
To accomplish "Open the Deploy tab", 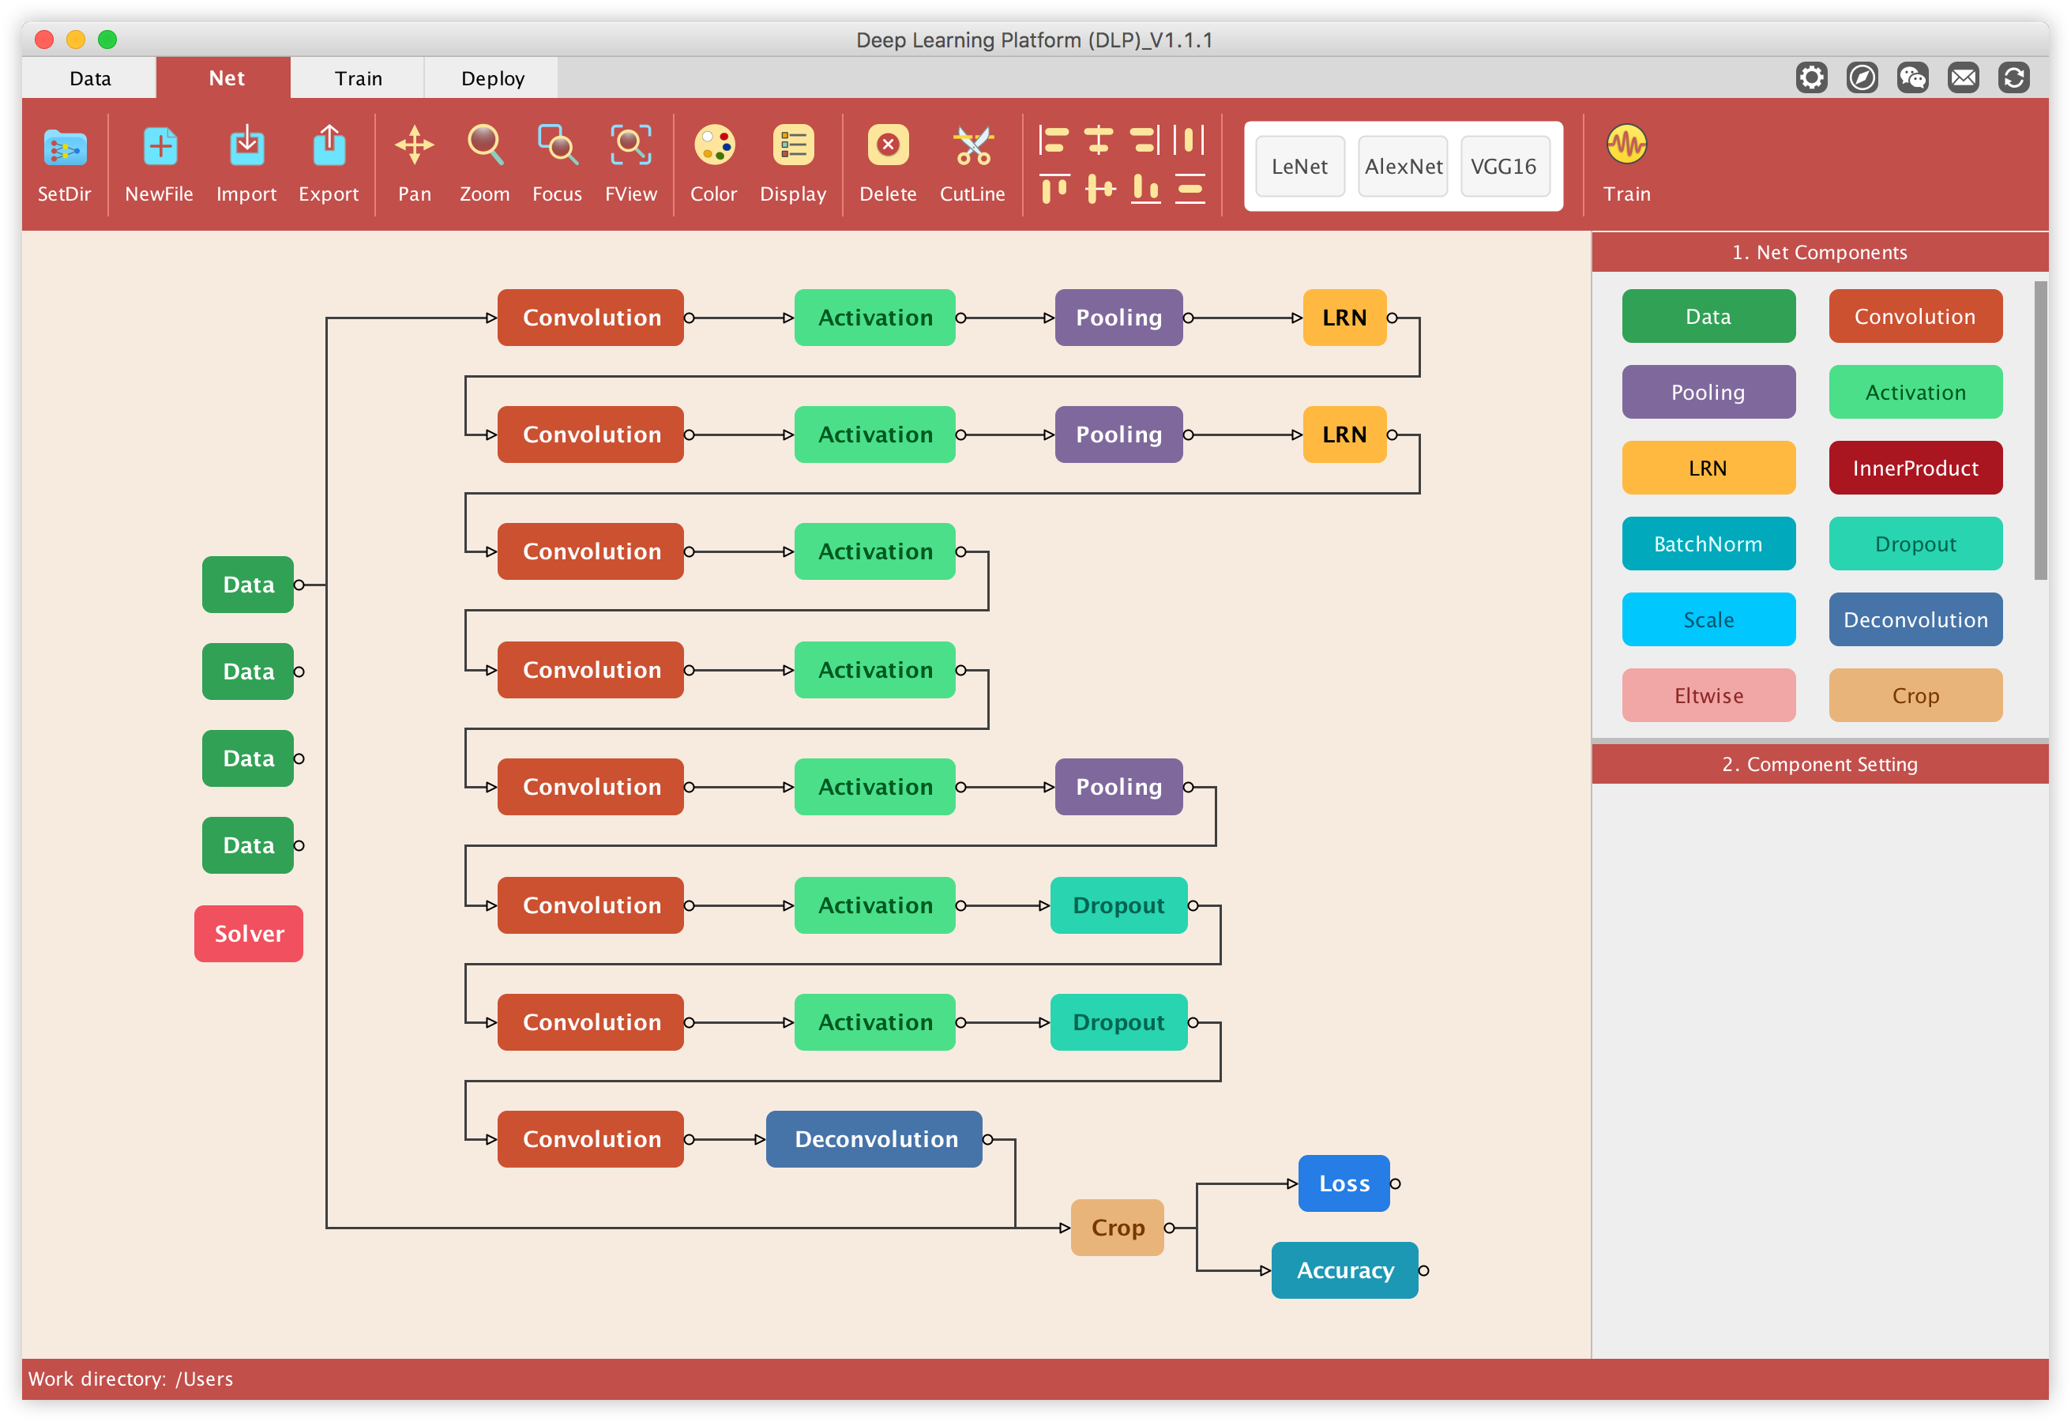I will click(x=492, y=78).
